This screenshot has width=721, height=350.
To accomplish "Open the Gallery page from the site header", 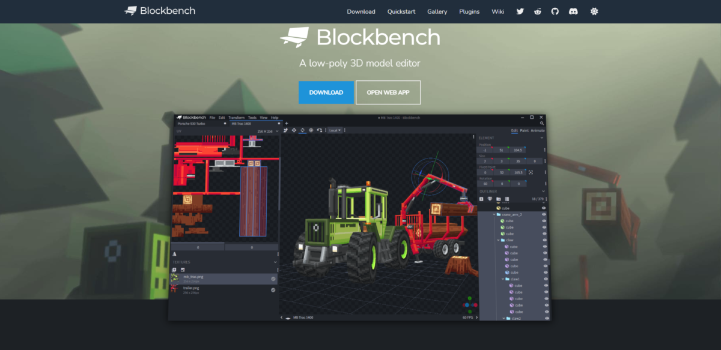I will [437, 11].
